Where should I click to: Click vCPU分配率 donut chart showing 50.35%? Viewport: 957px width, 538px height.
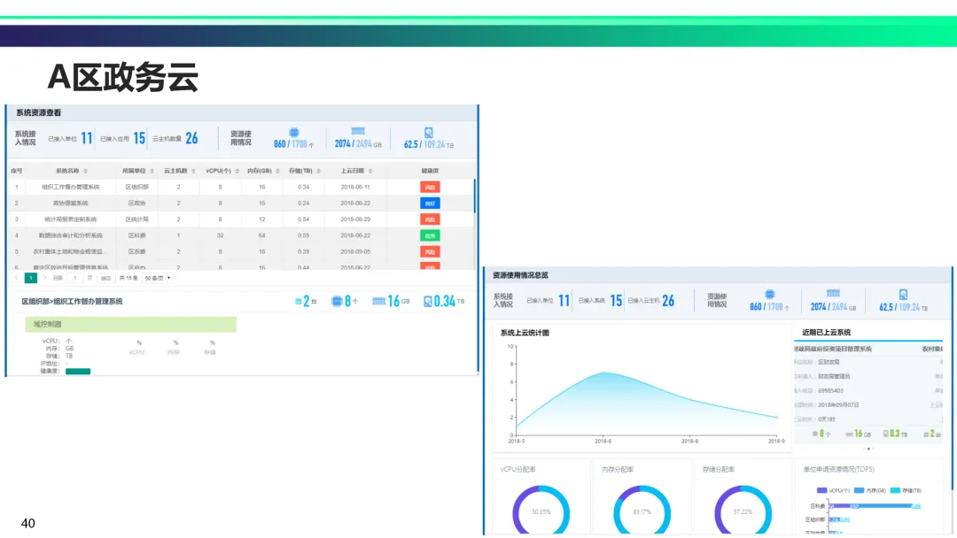click(541, 511)
